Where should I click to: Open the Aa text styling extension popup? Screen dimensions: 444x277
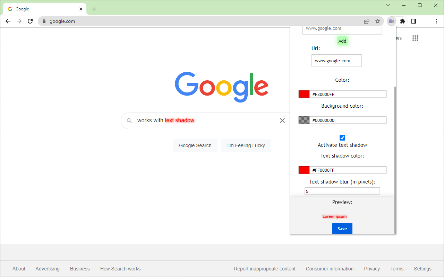tap(391, 21)
